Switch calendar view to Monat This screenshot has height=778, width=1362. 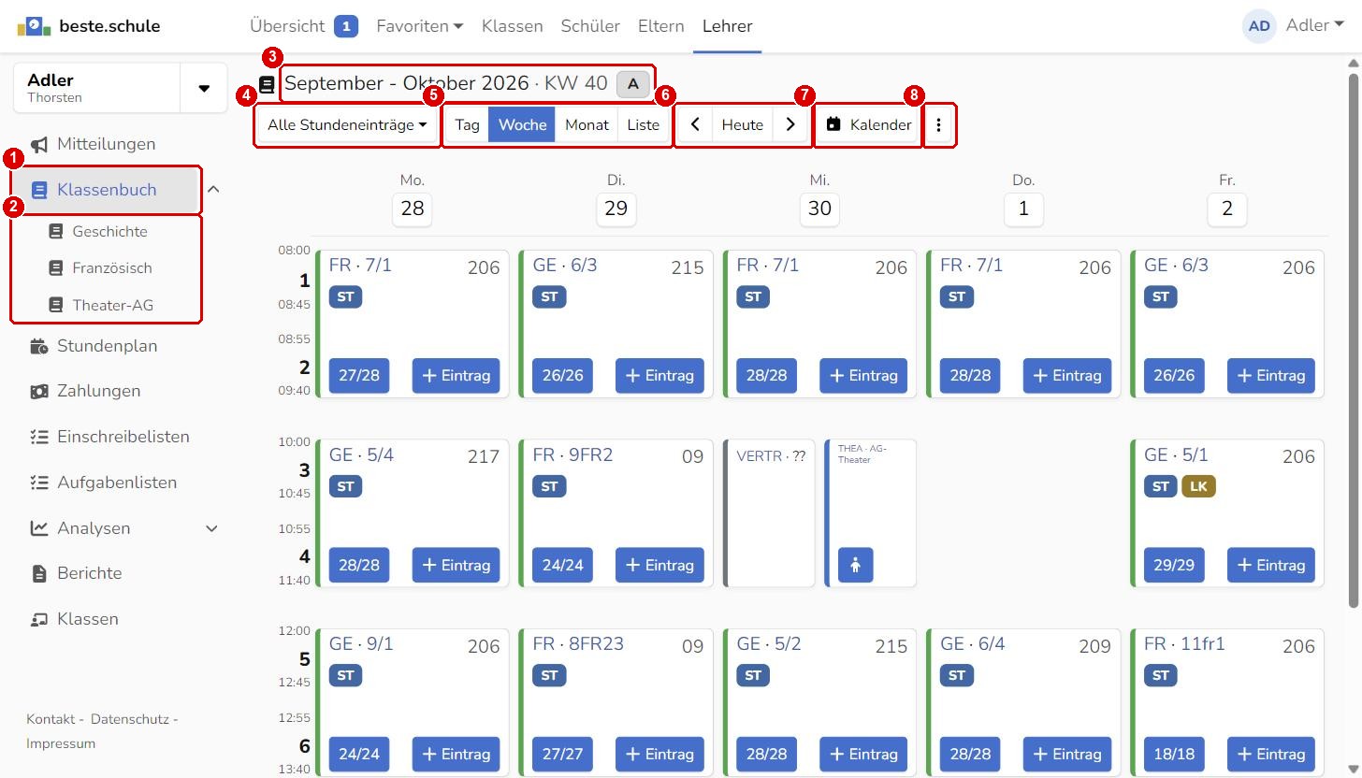(x=587, y=125)
